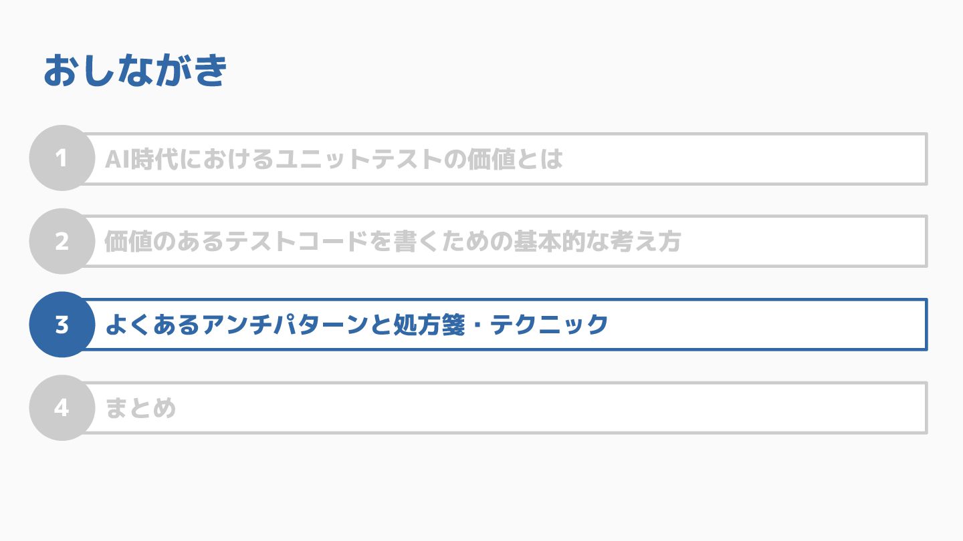Click the word 基本的 in item two

coord(549,242)
